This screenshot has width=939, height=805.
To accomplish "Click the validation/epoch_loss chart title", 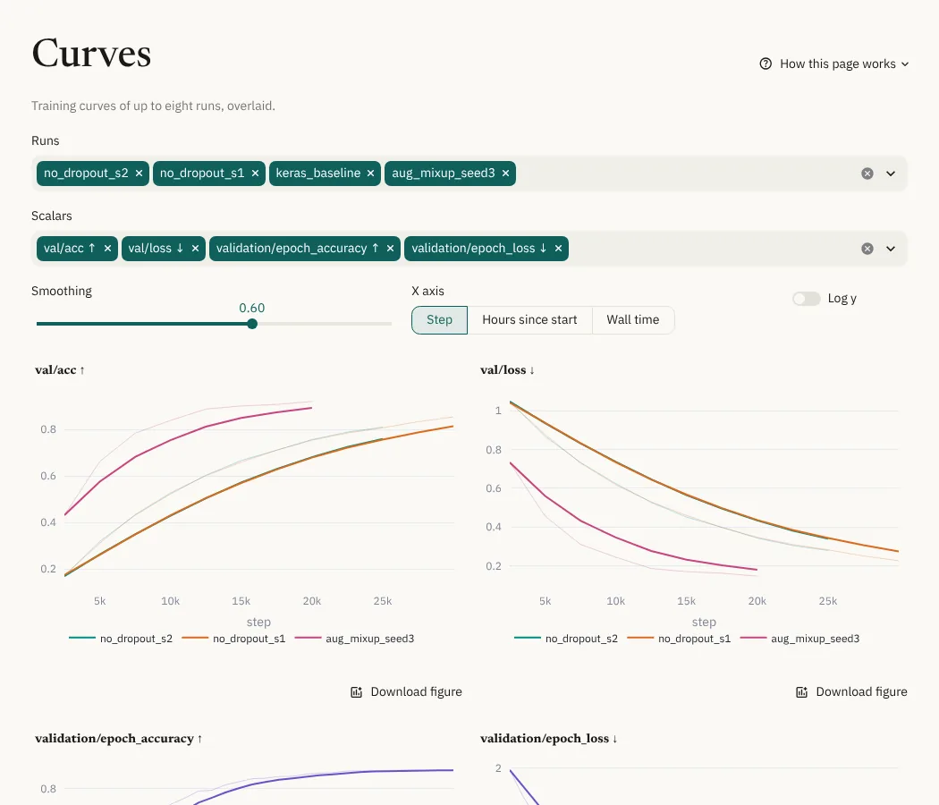I will [x=548, y=739].
